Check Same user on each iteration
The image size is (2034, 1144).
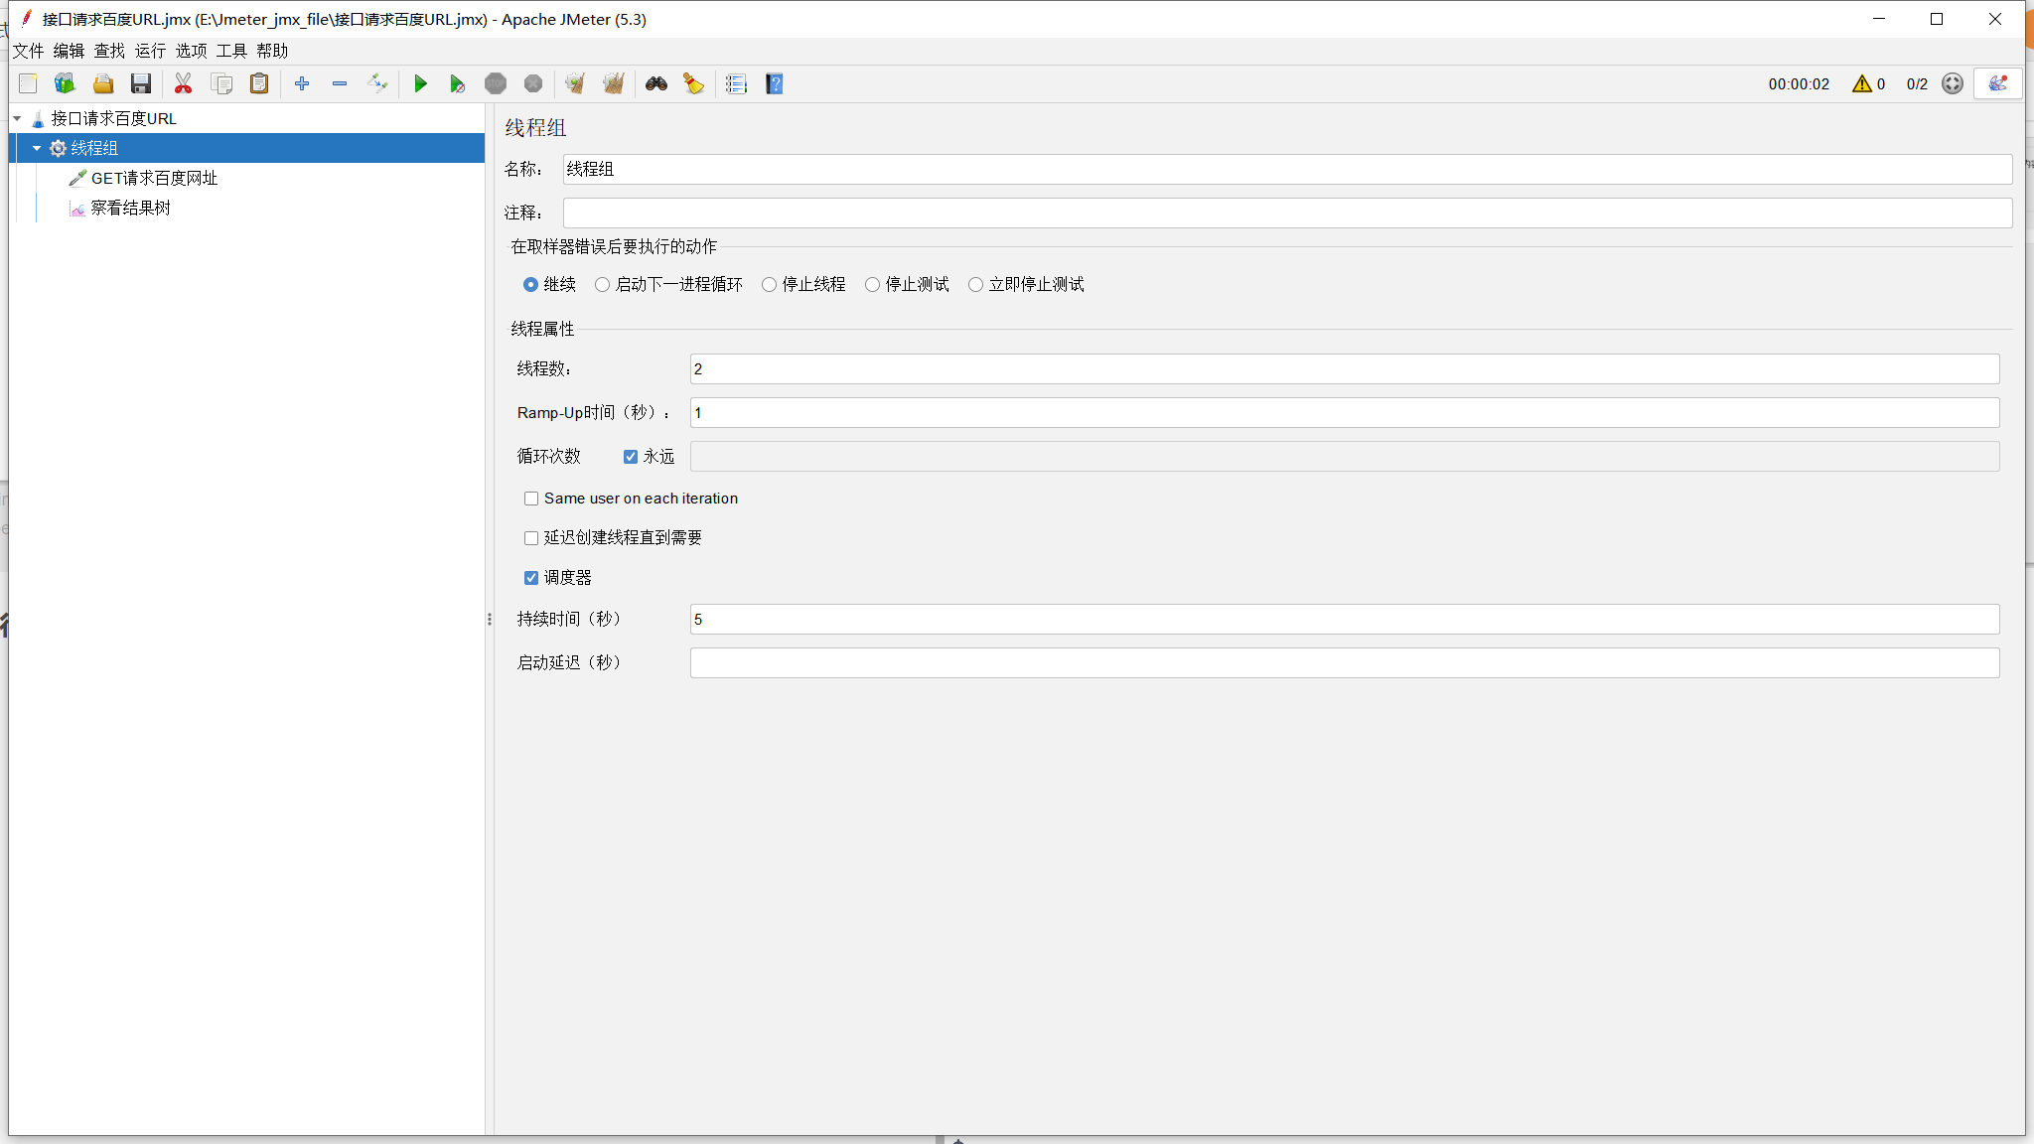[531, 498]
